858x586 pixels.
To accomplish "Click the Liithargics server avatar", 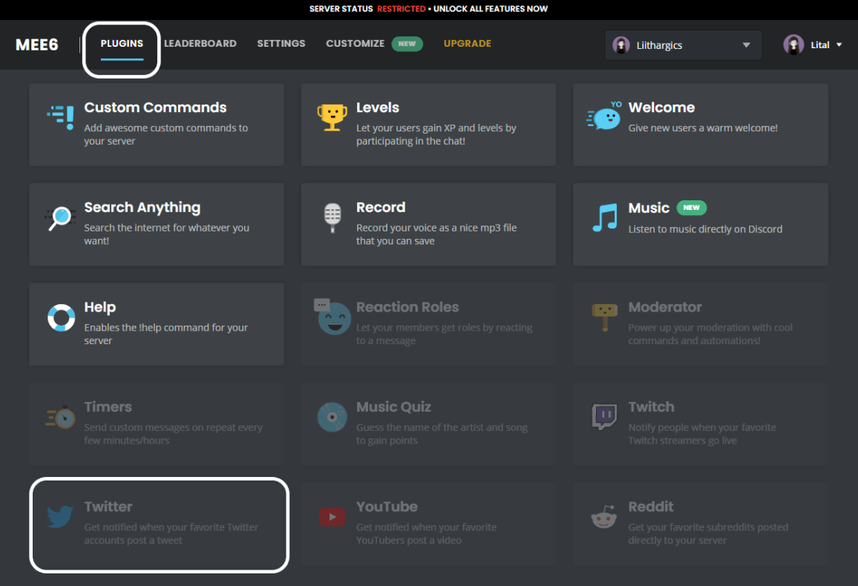I will [x=621, y=45].
